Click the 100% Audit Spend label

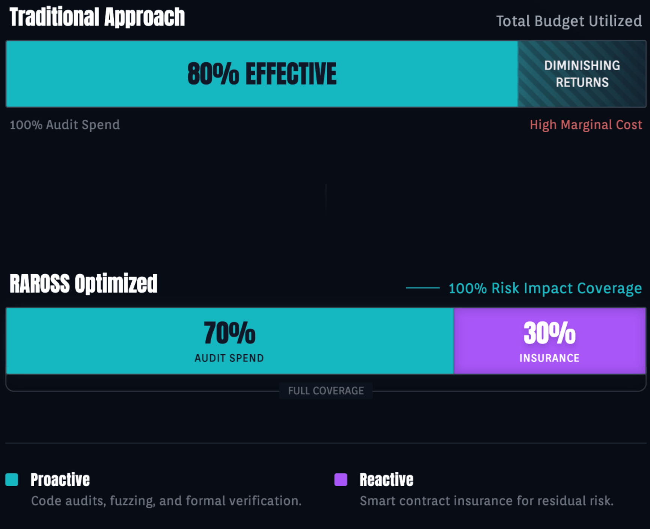65,125
